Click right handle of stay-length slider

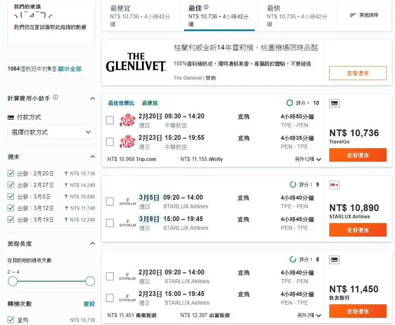point(90,281)
